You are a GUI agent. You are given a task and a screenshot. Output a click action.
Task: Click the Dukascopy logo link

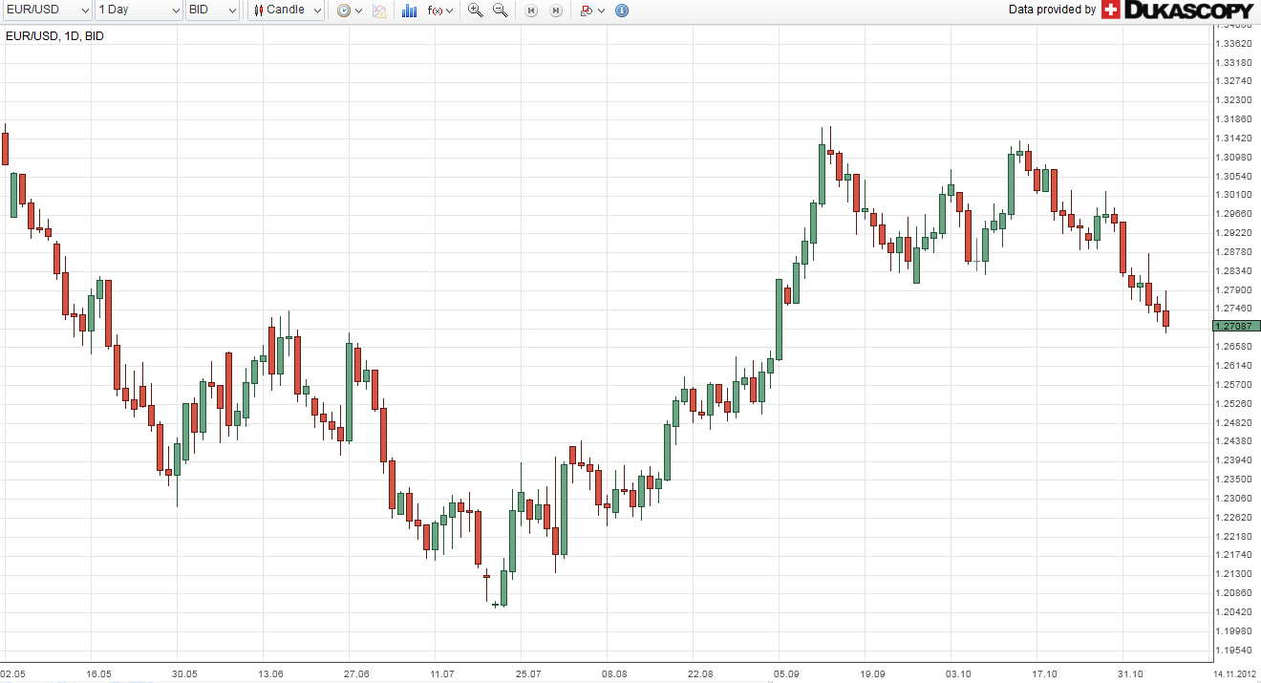(1177, 10)
